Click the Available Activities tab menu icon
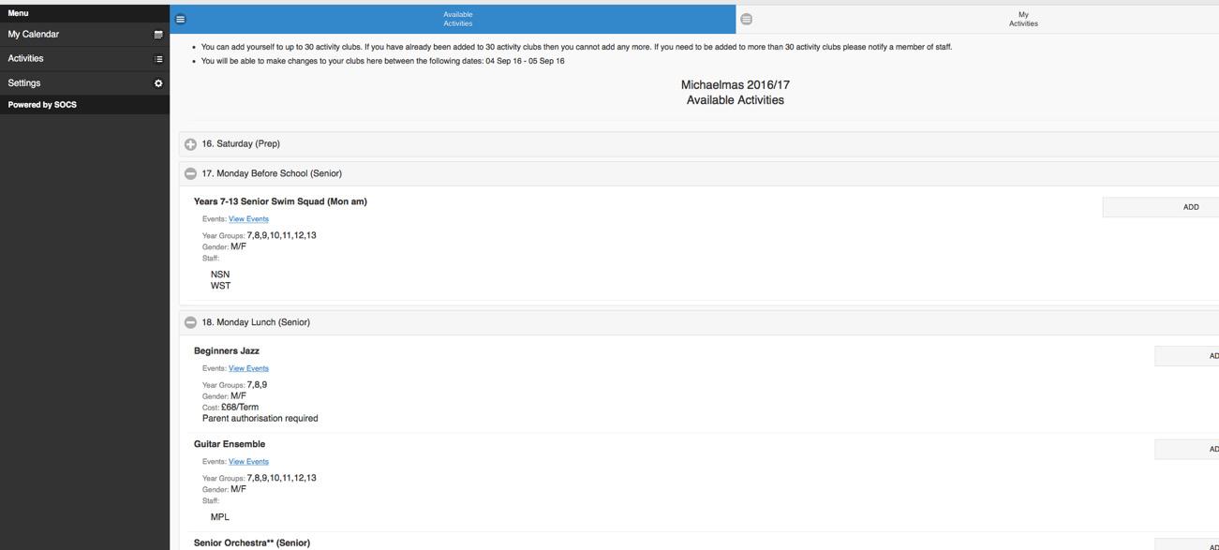 click(181, 19)
